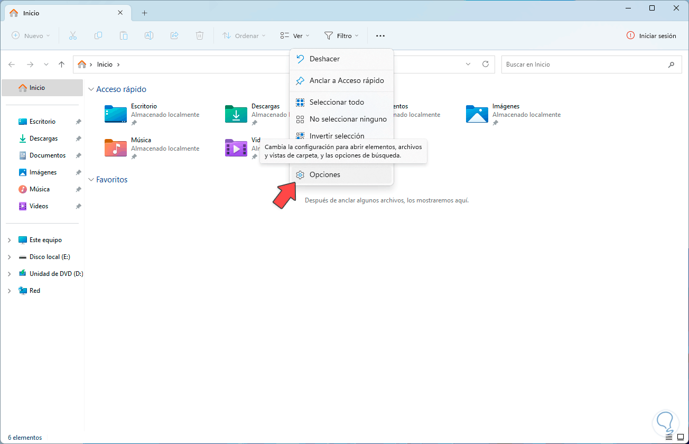Click the Copy icon on the toolbar

click(x=98, y=35)
